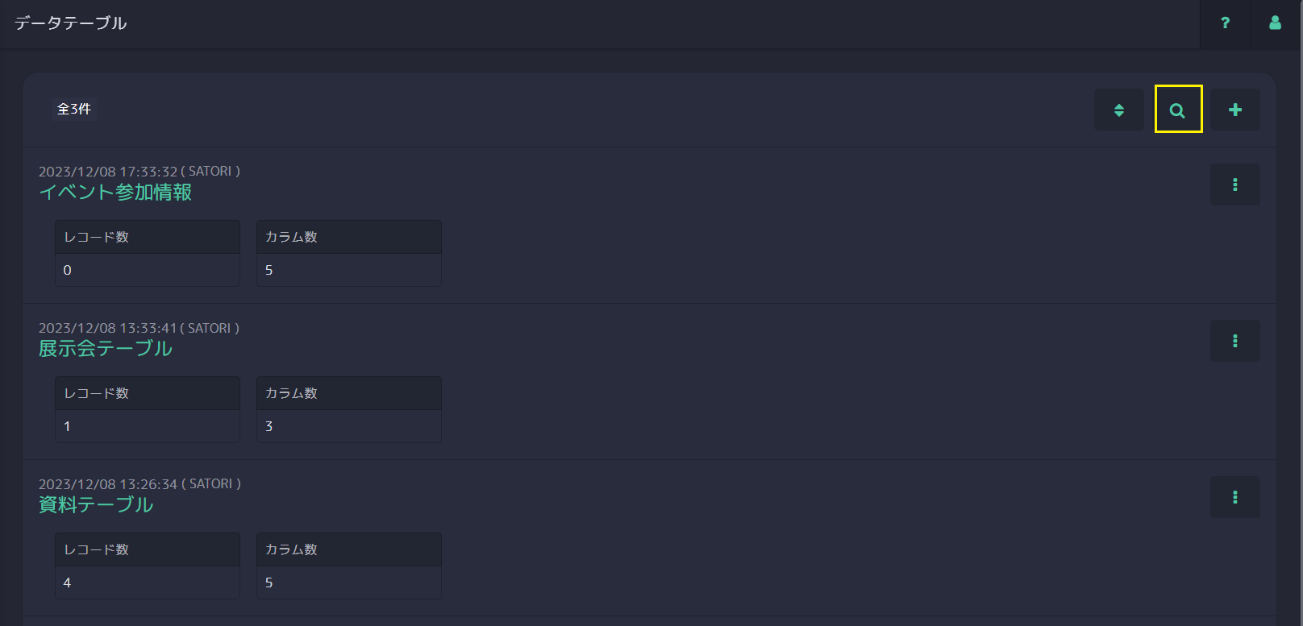Click the 2023/12/08 17:33:32 timestamp

coord(108,172)
